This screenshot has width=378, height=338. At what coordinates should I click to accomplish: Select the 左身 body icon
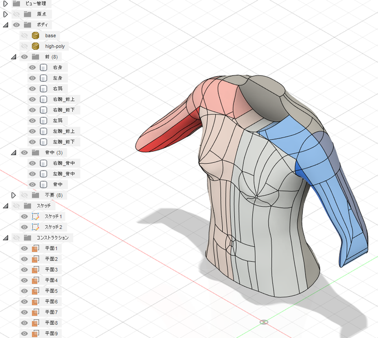click(x=43, y=78)
